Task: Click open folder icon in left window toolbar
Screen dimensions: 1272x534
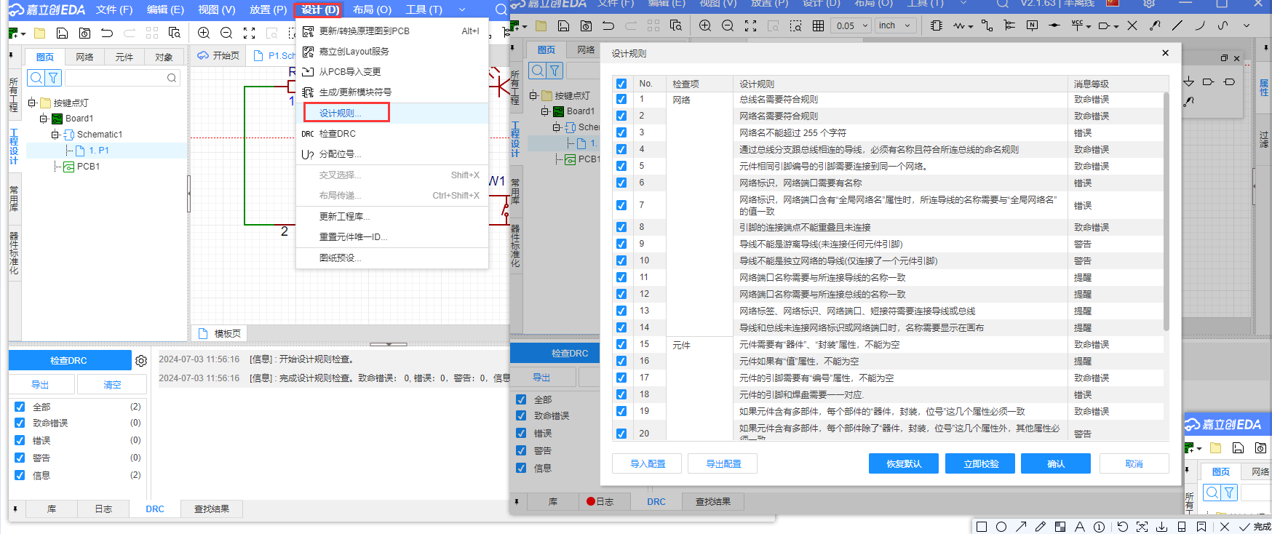Action: [x=40, y=33]
